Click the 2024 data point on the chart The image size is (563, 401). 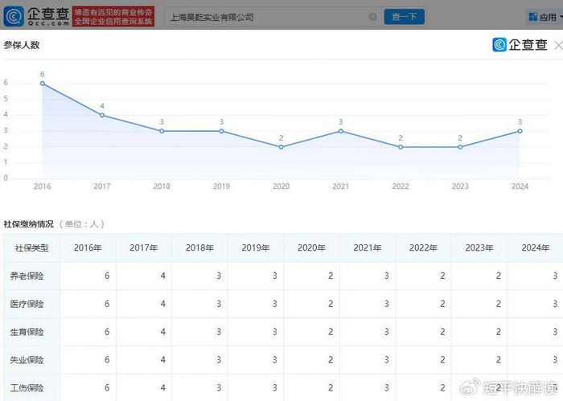point(520,131)
